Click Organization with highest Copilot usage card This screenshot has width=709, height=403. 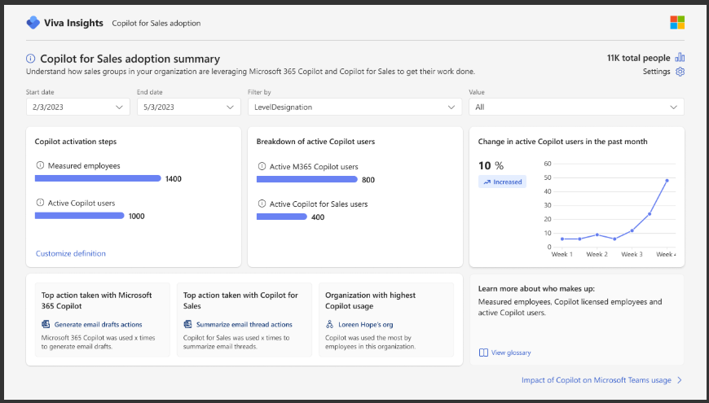(x=386, y=320)
